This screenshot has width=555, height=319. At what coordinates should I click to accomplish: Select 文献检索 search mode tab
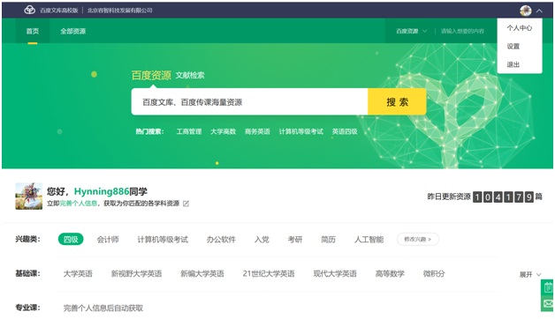(190, 75)
